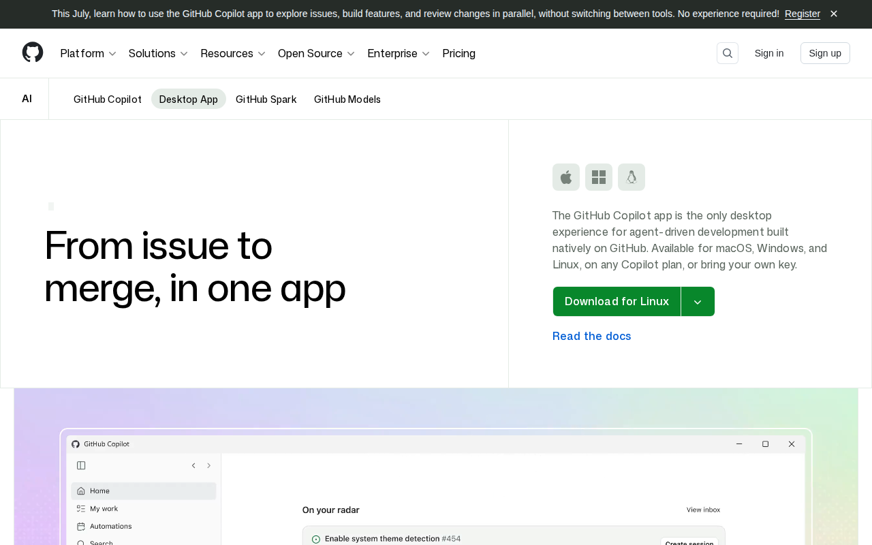
Task: Open the download options dropdown arrow
Action: point(698,302)
